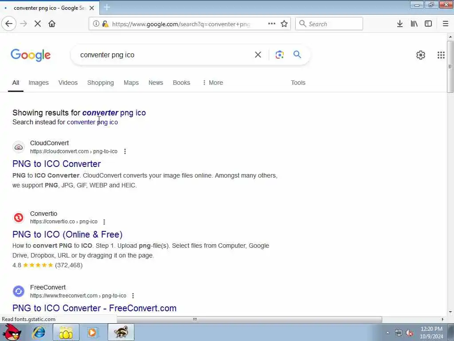Open the Downloads panel
This screenshot has width=454, height=341.
pos(400,24)
